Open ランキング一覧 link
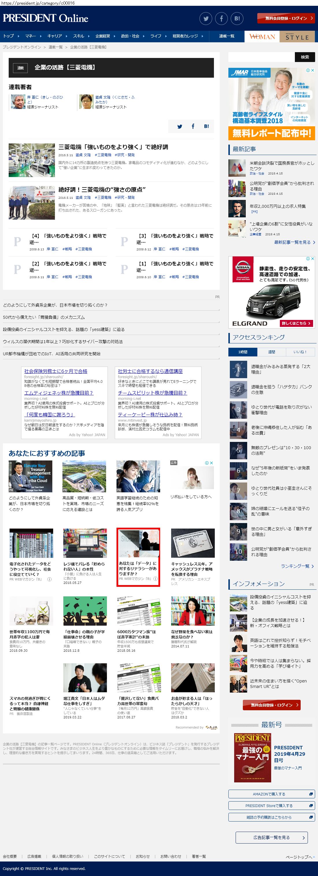This screenshot has width=318, height=876. (x=297, y=566)
